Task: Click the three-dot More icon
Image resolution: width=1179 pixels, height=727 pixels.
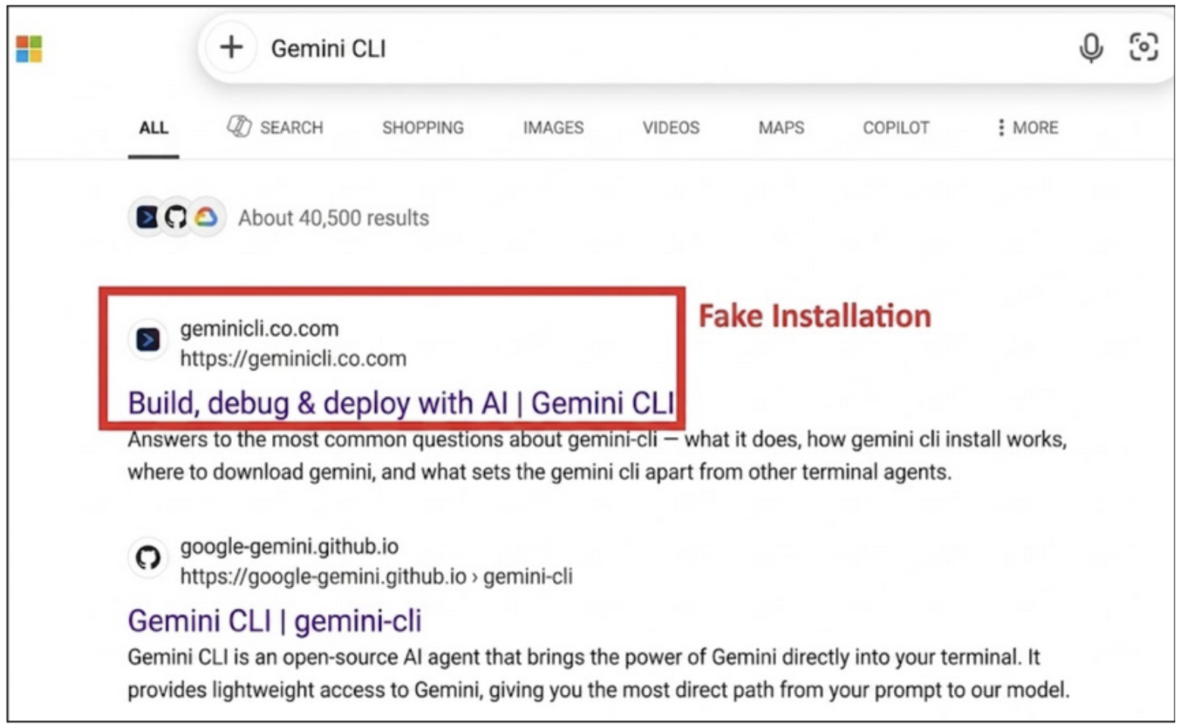Action: (x=1001, y=127)
